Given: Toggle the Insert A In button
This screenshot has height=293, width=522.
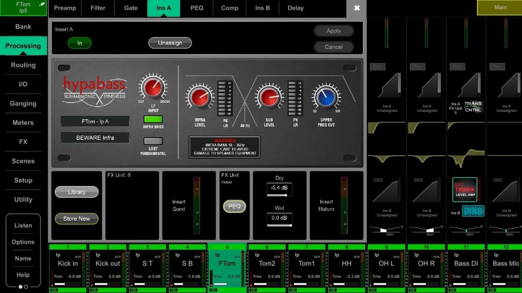Looking at the screenshot, I should coord(79,43).
